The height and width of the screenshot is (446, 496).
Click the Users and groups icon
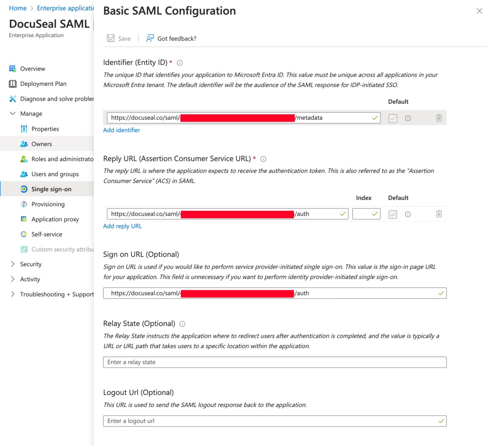click(24, 174)
